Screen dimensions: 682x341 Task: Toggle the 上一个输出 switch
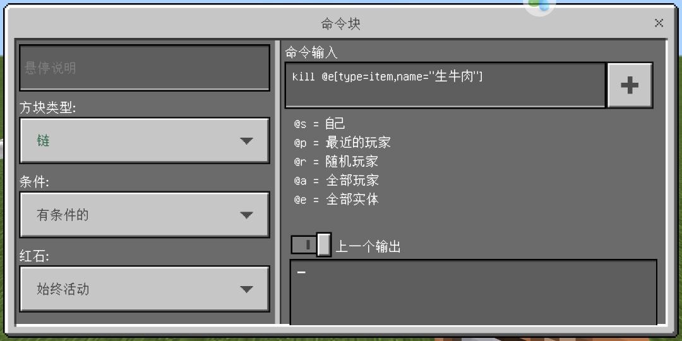311,245
